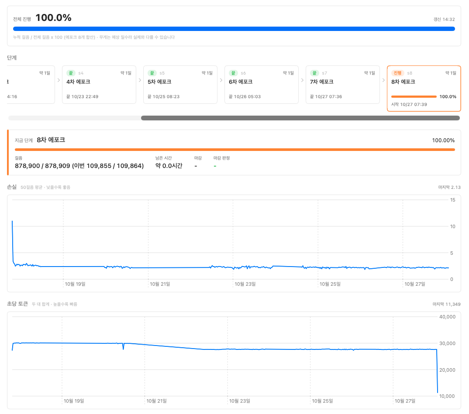Click the 지금 단계 label

(x=24, y=140)
